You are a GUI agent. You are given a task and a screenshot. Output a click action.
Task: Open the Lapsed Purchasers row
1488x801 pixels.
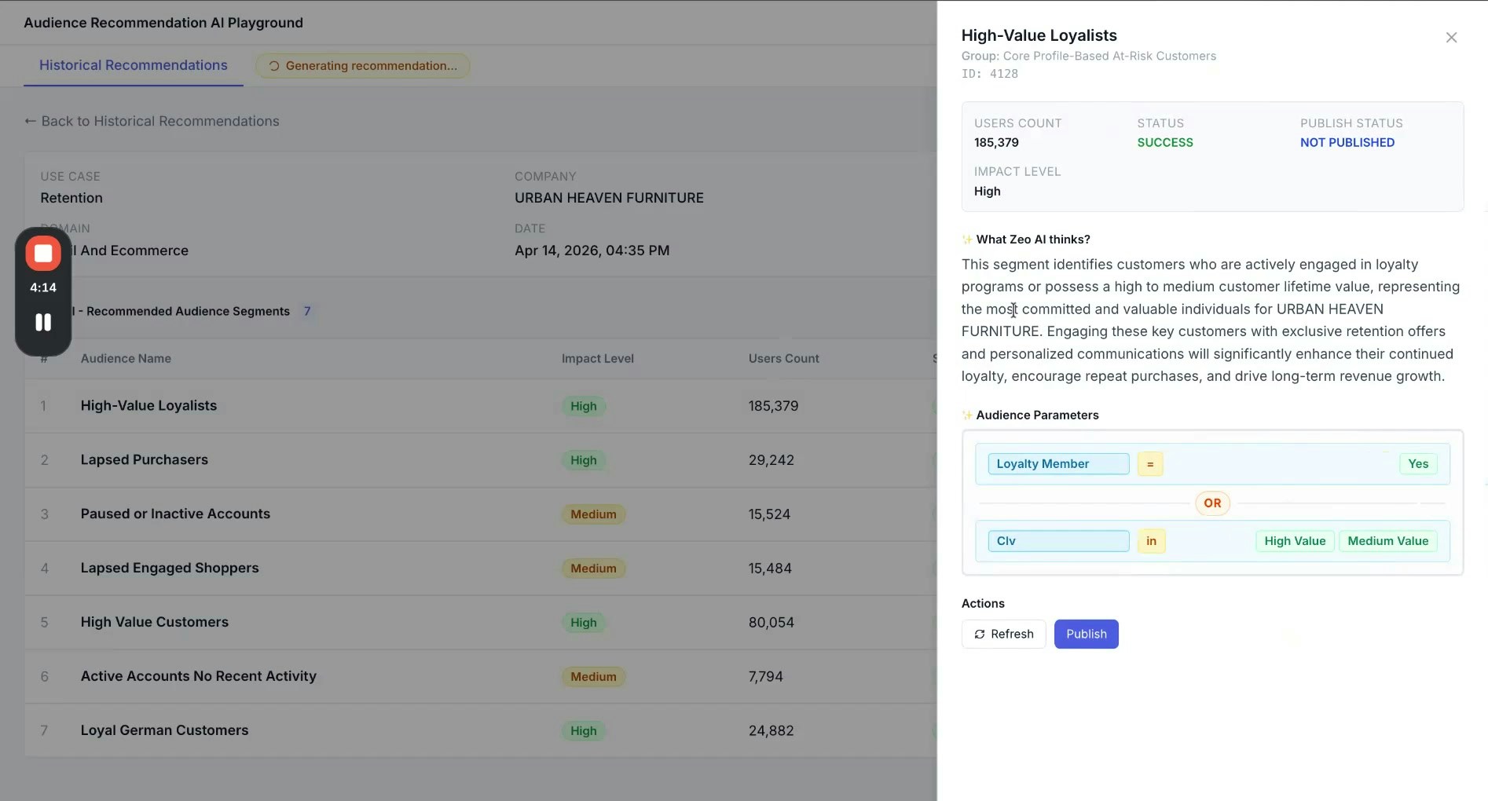145,459
